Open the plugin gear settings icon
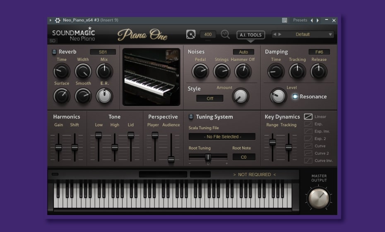 click(58, 20)
